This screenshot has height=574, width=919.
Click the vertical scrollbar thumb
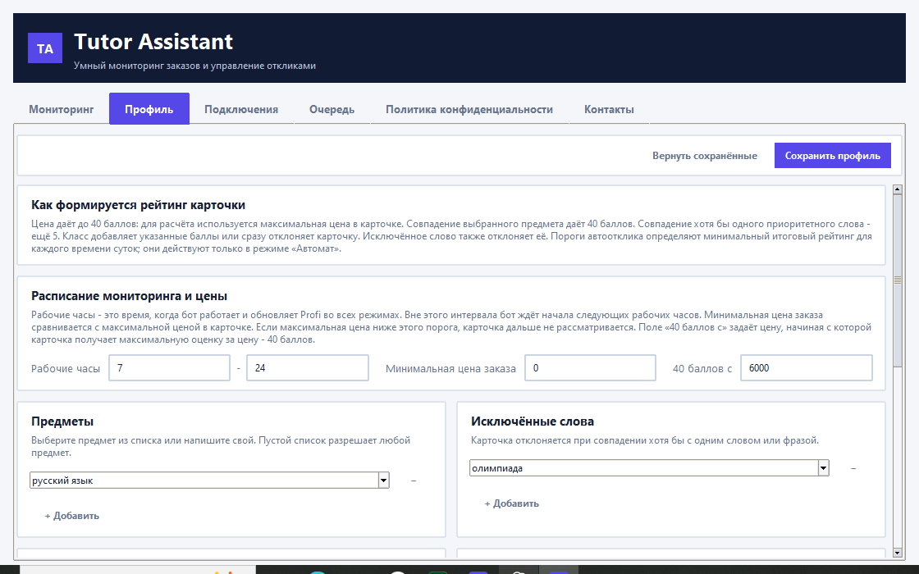(x=898, y=281)
